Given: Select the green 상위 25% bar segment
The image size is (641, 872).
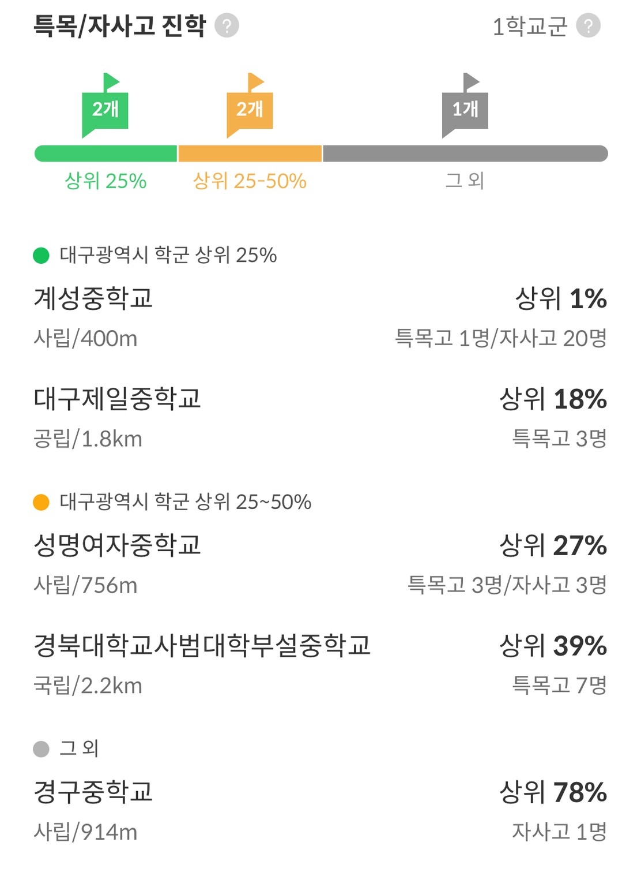Looking at the screenshot, I should pyautogui.click(x=105, y=154).
